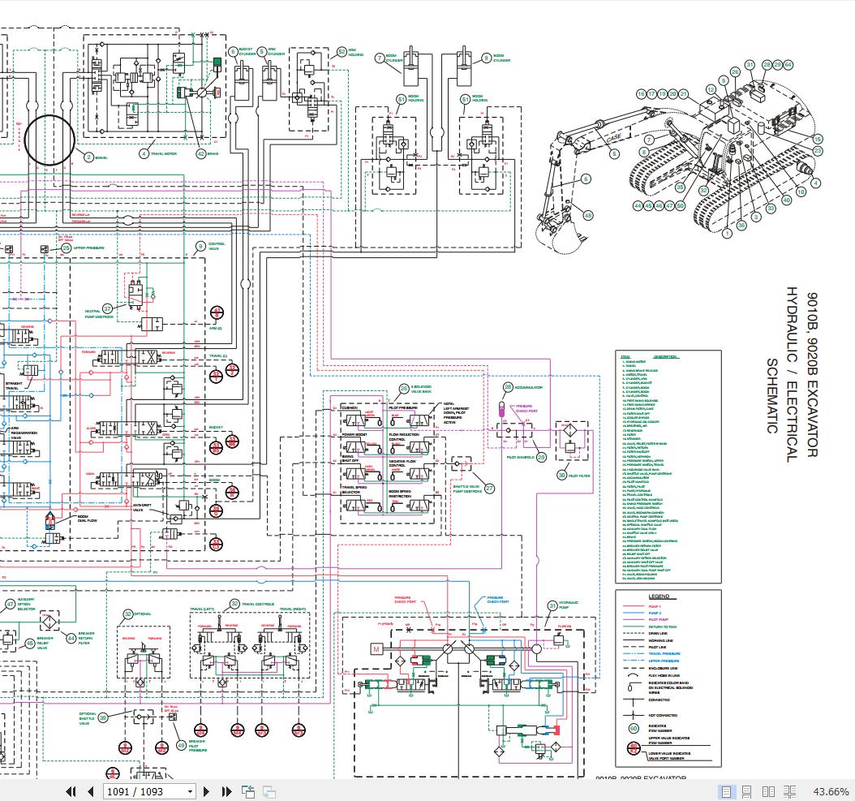Click the 43.66% zoom level
Image resolution: width=855 pixels, height=801 pixels.
831,792
